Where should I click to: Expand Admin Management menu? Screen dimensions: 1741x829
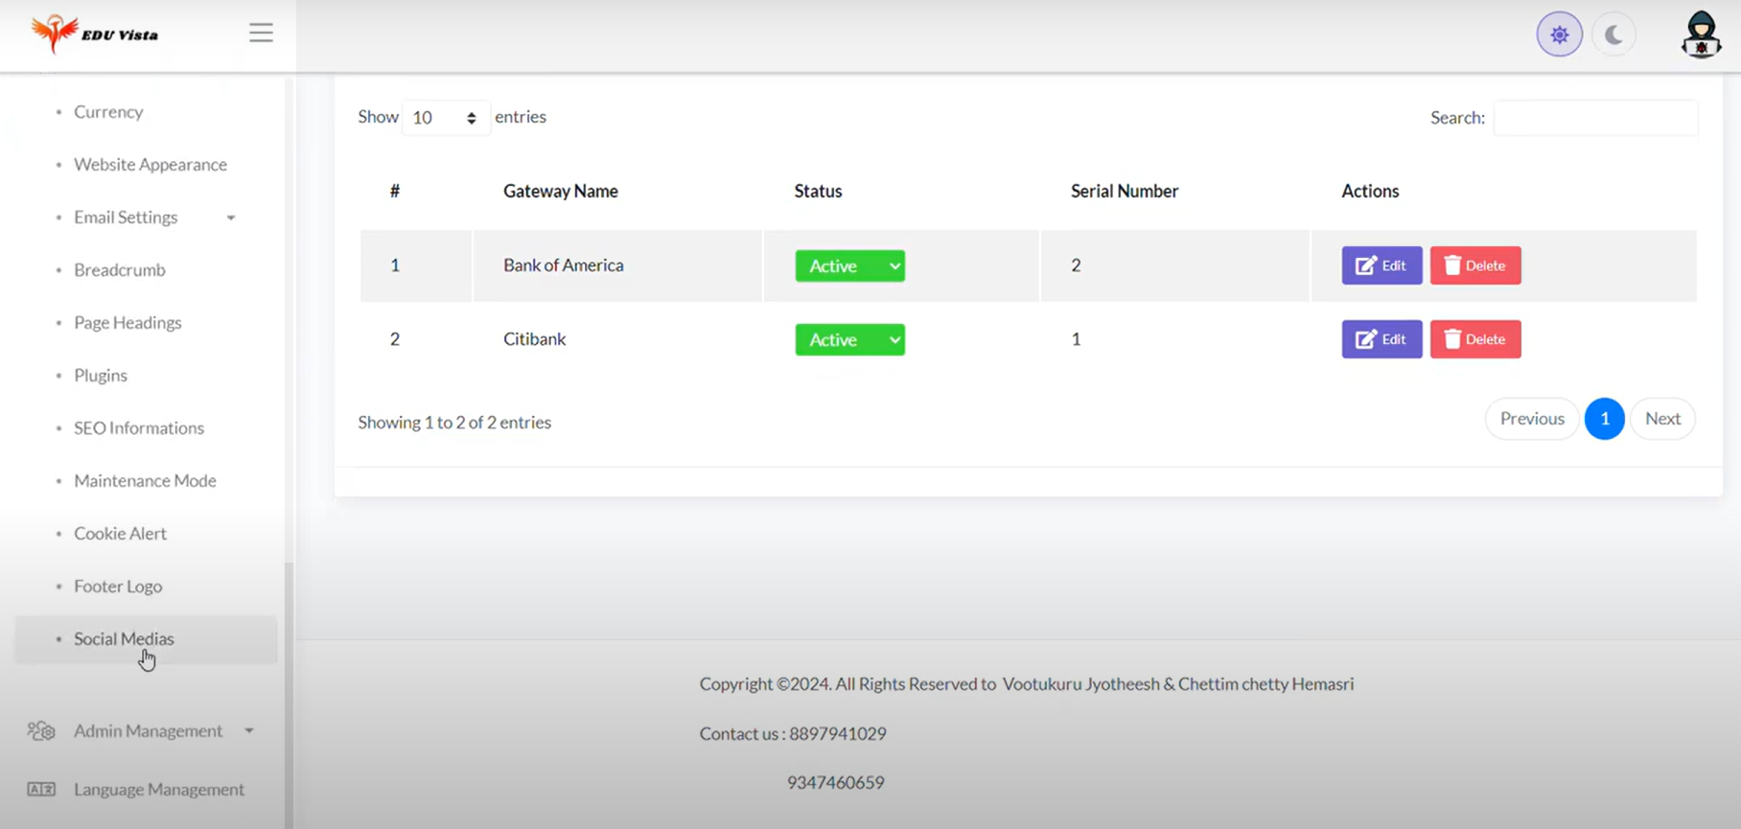148,730
